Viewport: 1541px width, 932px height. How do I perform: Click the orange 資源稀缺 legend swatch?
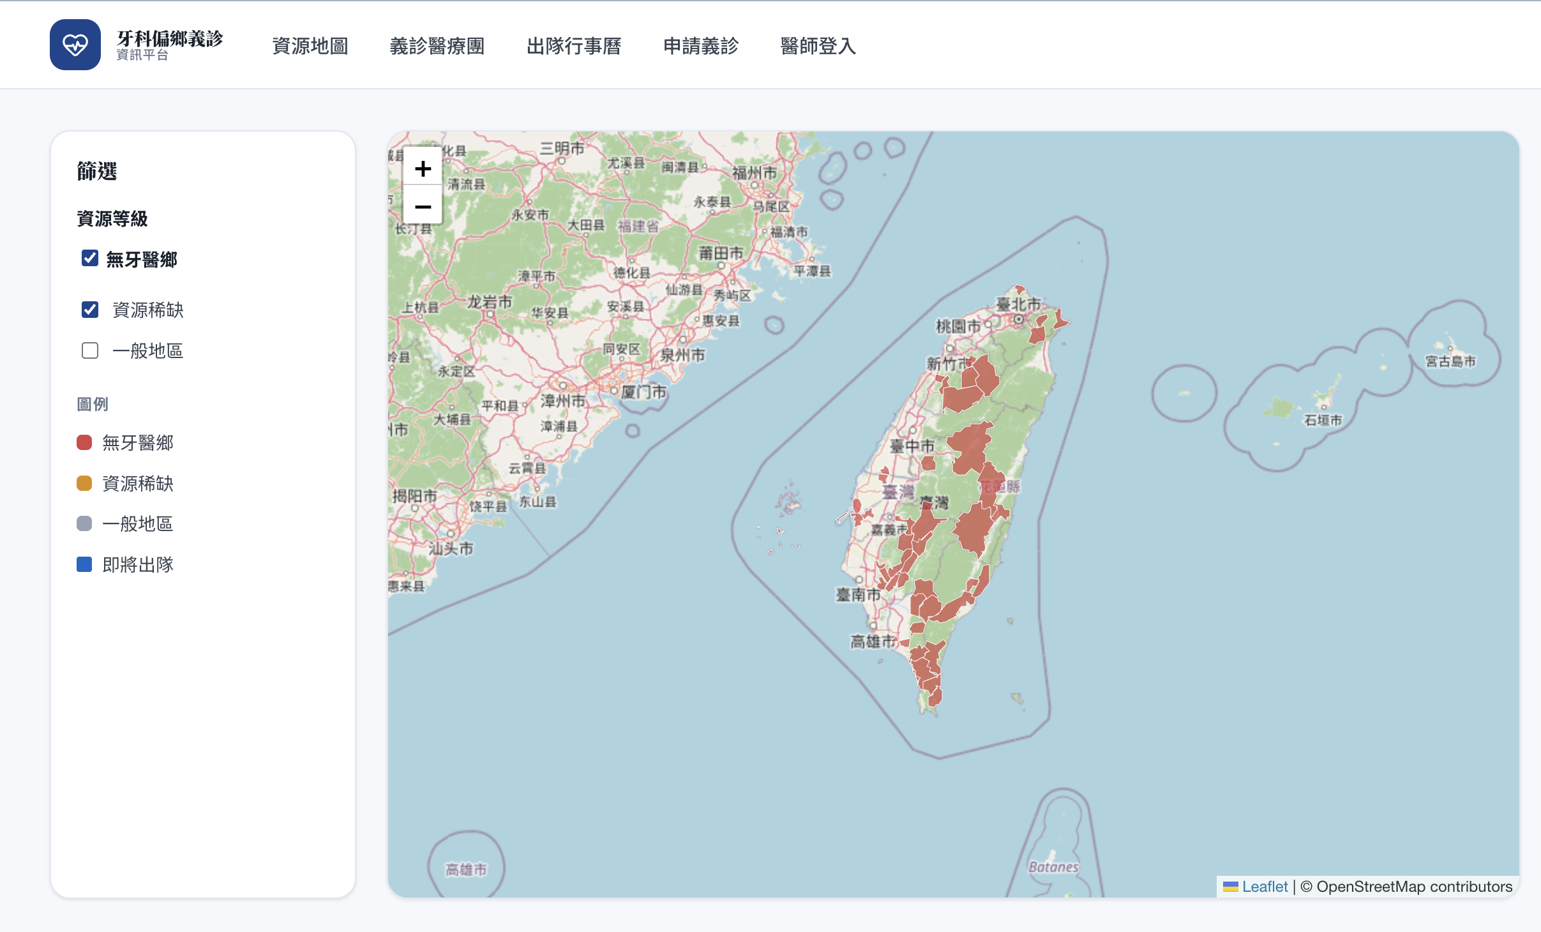click(x=84, y=483)
